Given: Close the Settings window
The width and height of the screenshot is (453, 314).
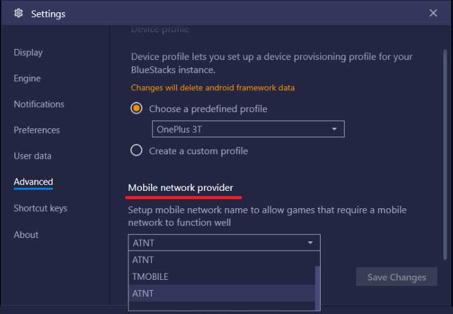Looking at the screenshot, I should point(434,13).
